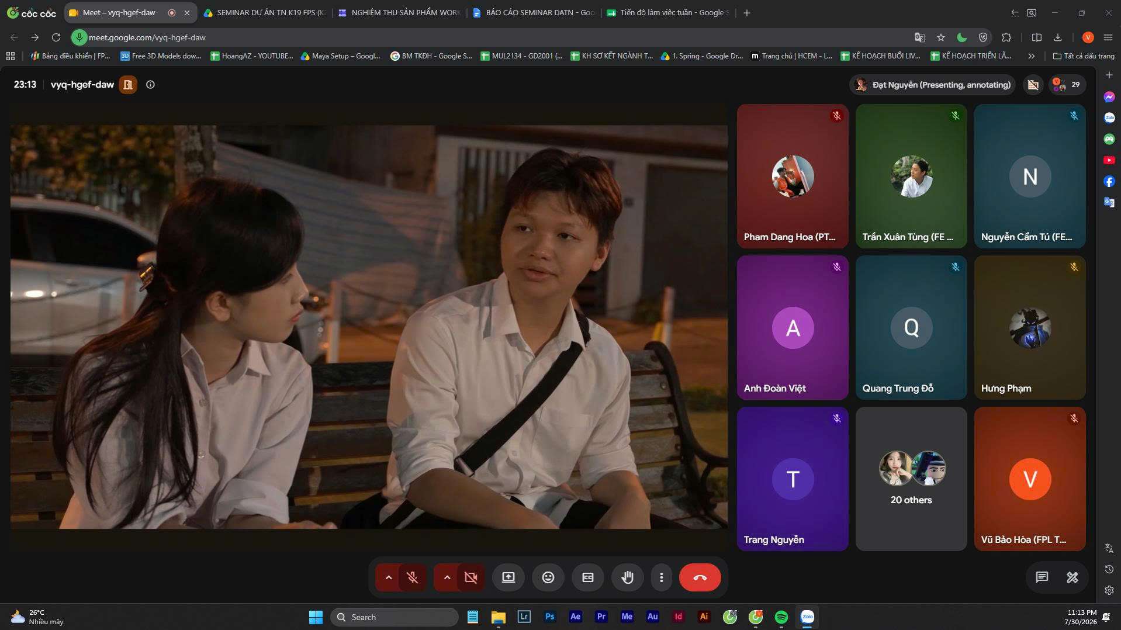Click the present screen button
This screenshot has height=630, width=1121.
(x=508, y=577)
